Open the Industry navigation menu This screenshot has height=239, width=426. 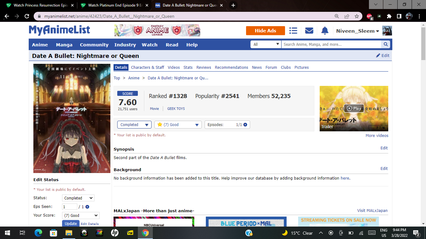click(125, 45)
